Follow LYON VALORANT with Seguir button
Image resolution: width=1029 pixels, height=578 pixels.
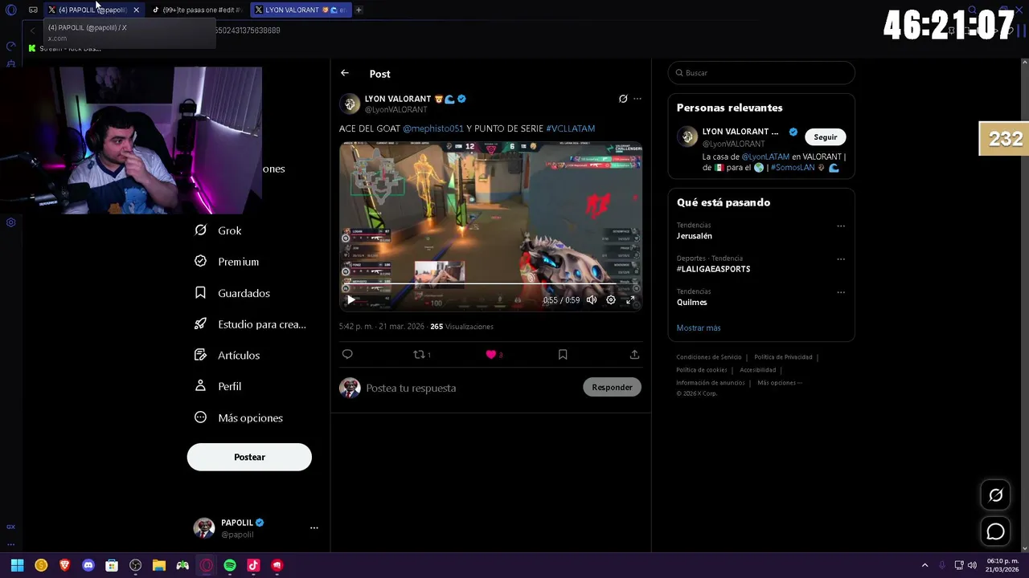(x=825, y=137)
